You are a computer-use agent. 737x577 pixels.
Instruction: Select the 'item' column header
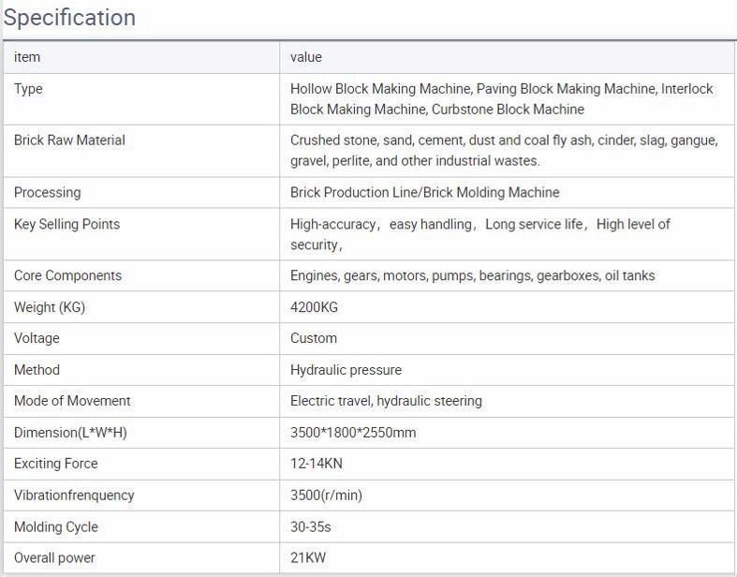pyautogui.click(x=27, y=57)
